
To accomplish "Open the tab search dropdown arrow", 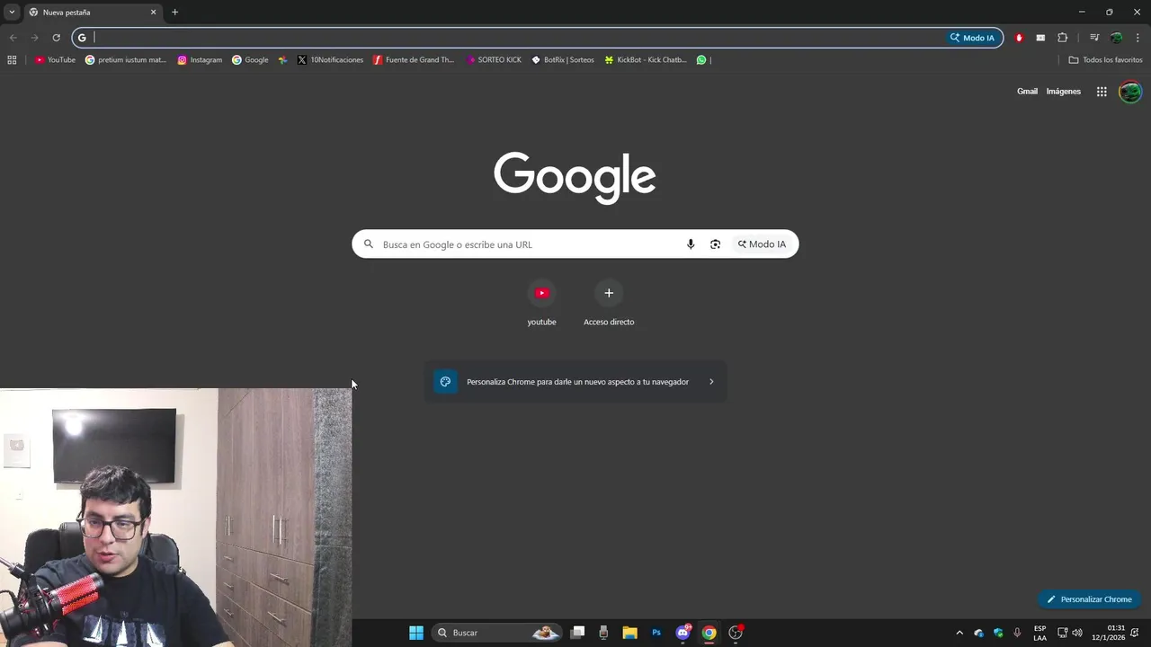I will coord(12,13).
